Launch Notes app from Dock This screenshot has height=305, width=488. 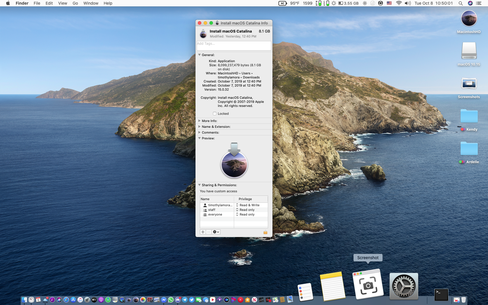pos(333,286)
